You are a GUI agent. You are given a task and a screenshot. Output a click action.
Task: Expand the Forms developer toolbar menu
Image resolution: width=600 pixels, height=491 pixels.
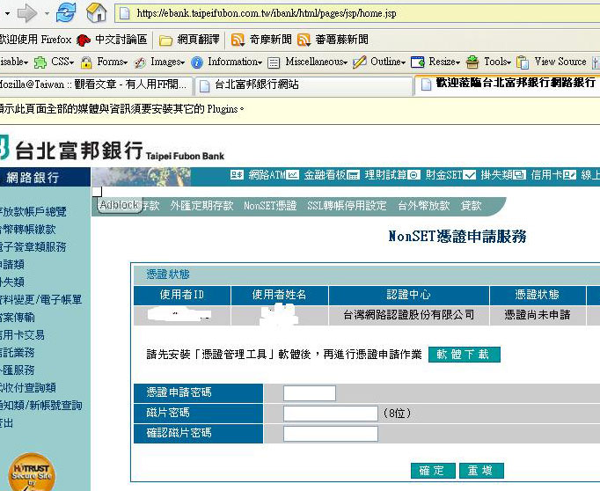[105, 62]
